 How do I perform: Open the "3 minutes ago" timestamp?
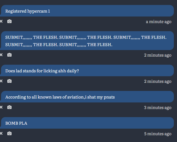pyautogui.click(x=158, y=107)
